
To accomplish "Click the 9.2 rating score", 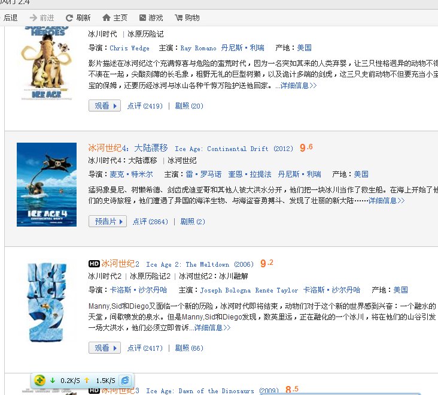I will 267,263.
